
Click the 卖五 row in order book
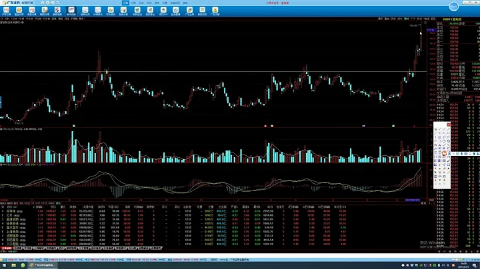click(458, 27)
